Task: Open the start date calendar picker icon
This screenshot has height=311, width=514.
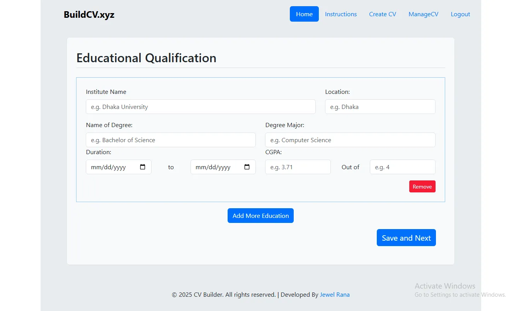Action: click(143, 167)
